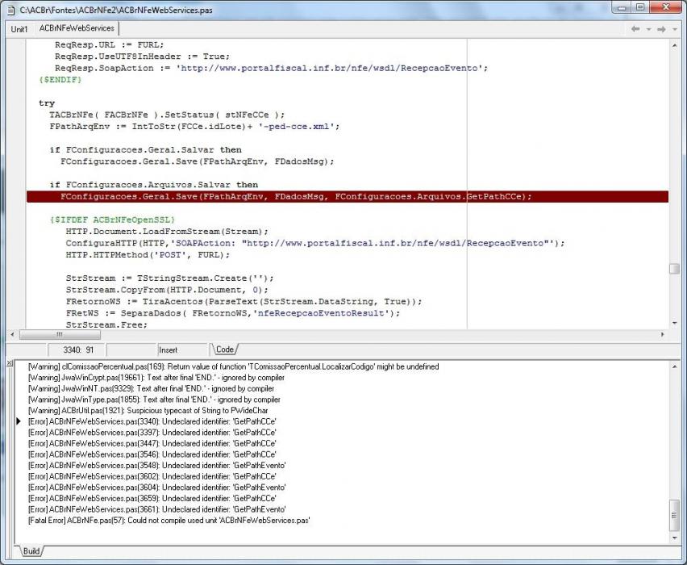Select the ACBrNFeWebServices editor tab
This screenshot has height=565, width=687.
tap(77, 28)
